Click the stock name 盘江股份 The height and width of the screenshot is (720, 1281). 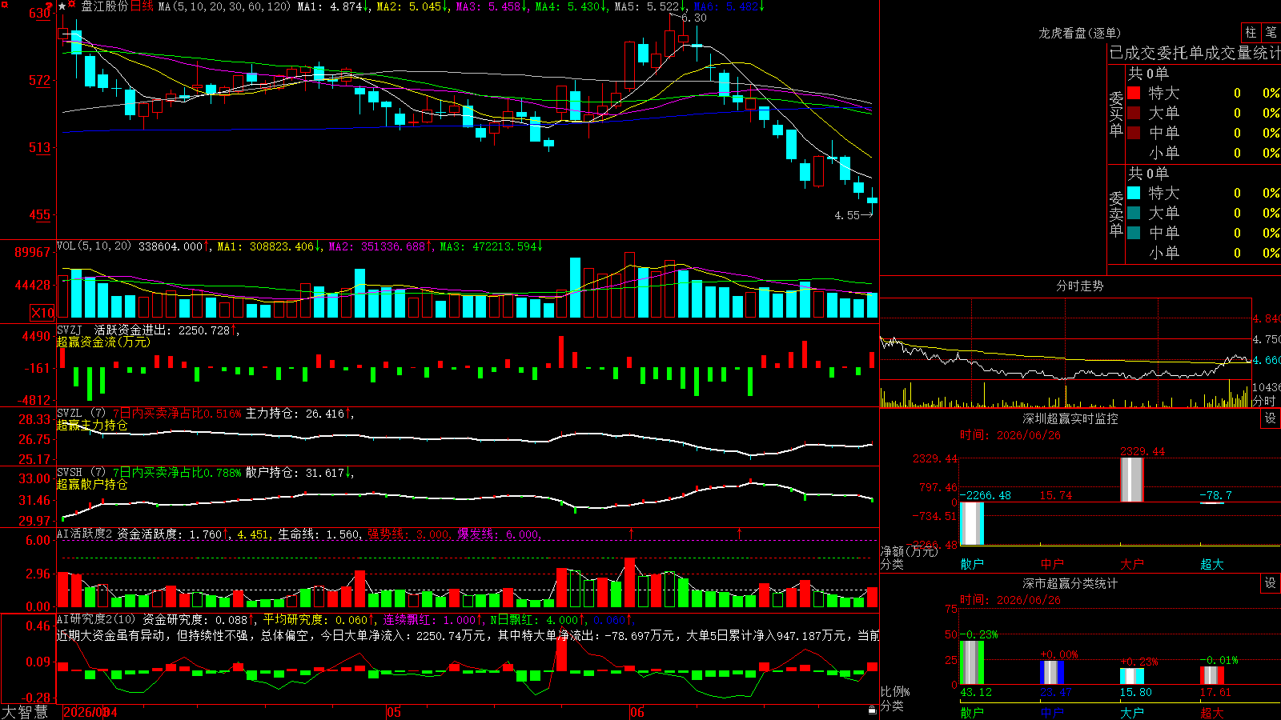[x=104, y=6]
